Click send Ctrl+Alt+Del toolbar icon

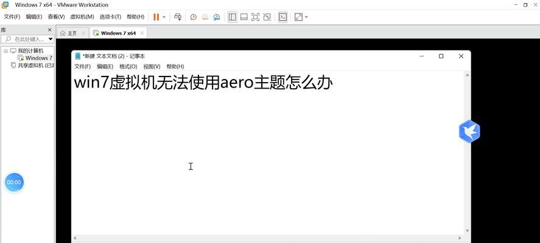click(x=178, y=17)
